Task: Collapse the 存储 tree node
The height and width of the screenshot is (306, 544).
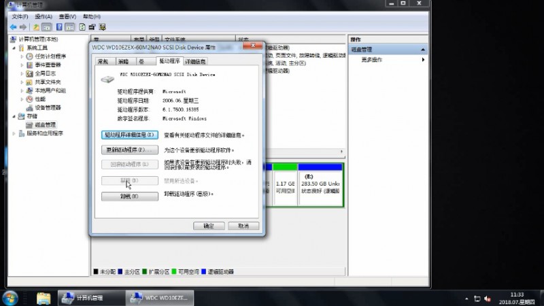Action: coord(14,116)
